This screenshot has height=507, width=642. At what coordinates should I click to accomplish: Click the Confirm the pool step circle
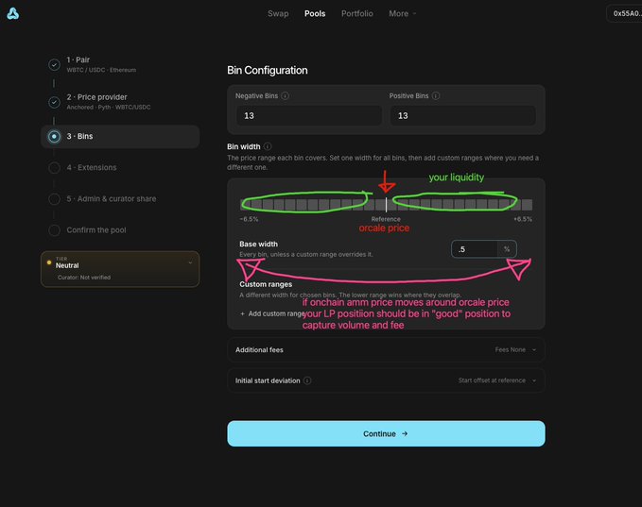pos(54,230)
